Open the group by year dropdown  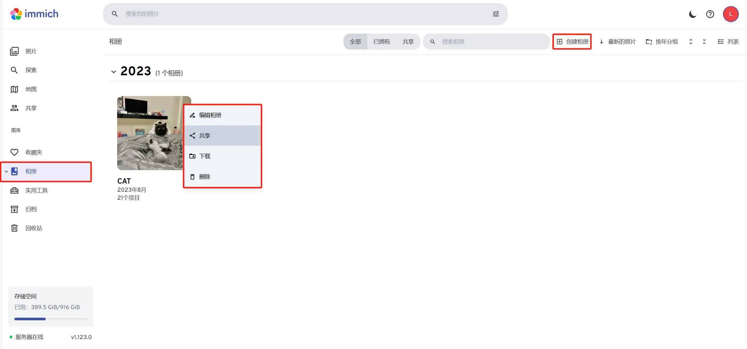pyautogui.click(x=662, y=42)
